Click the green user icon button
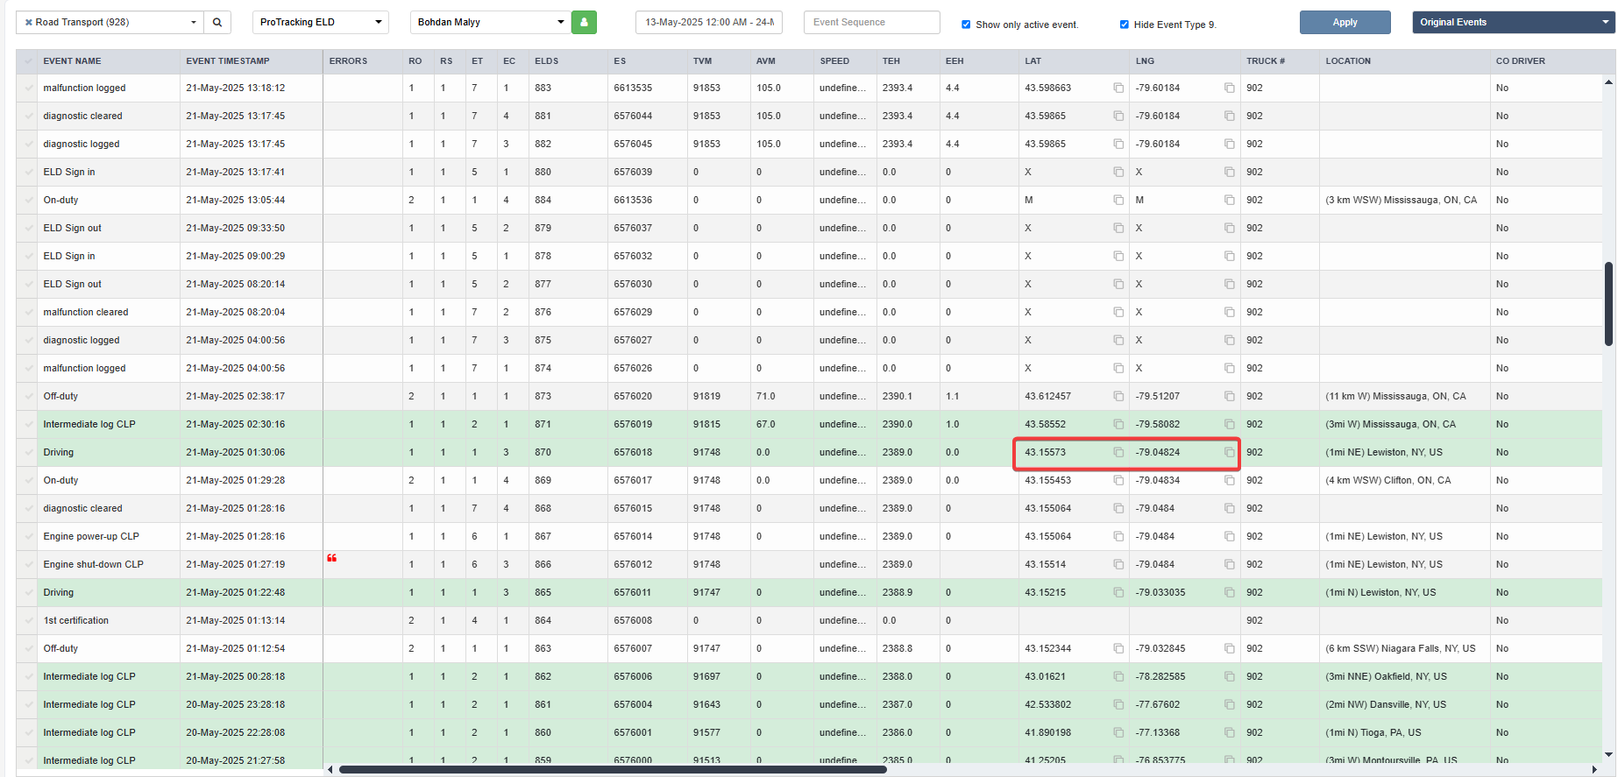The width and height of the screenshot is (1618, 777). pos(584,22)
